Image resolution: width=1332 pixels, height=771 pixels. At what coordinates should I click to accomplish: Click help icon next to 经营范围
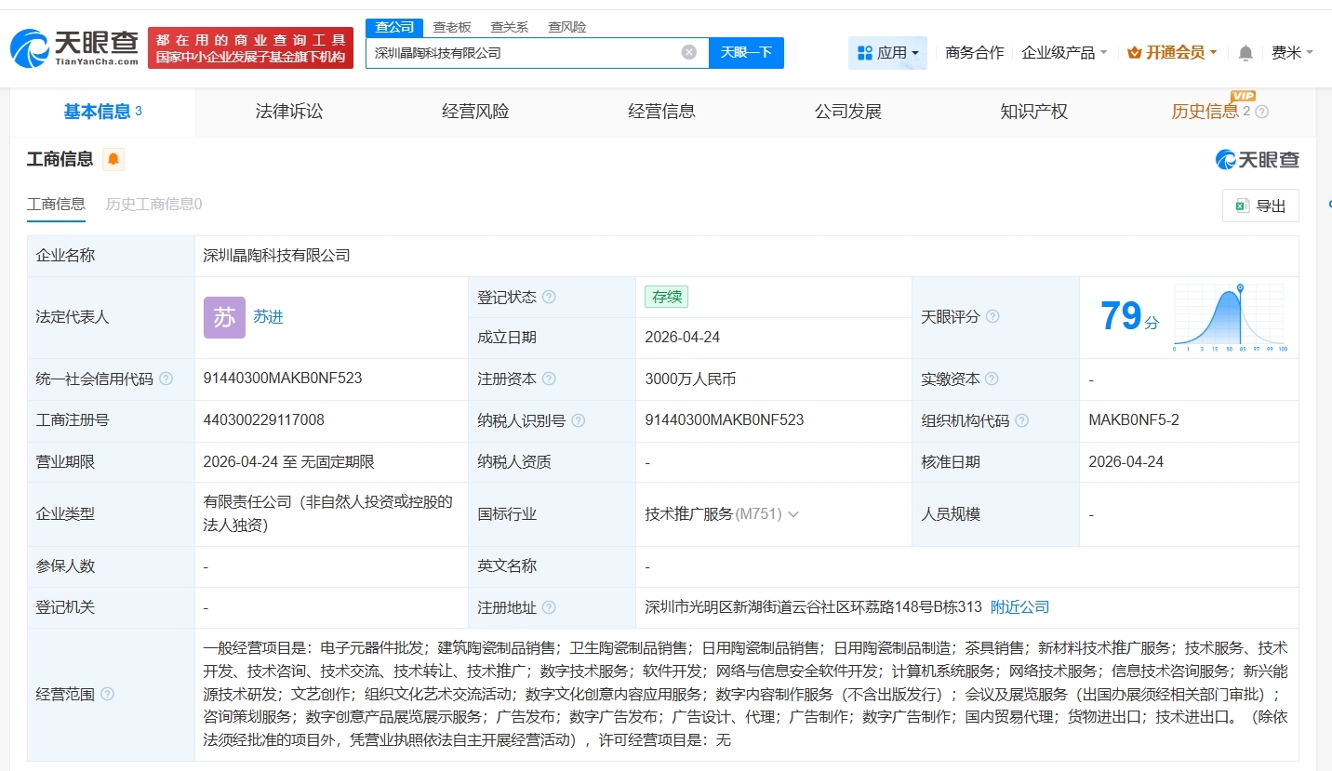tap(108, 694)
